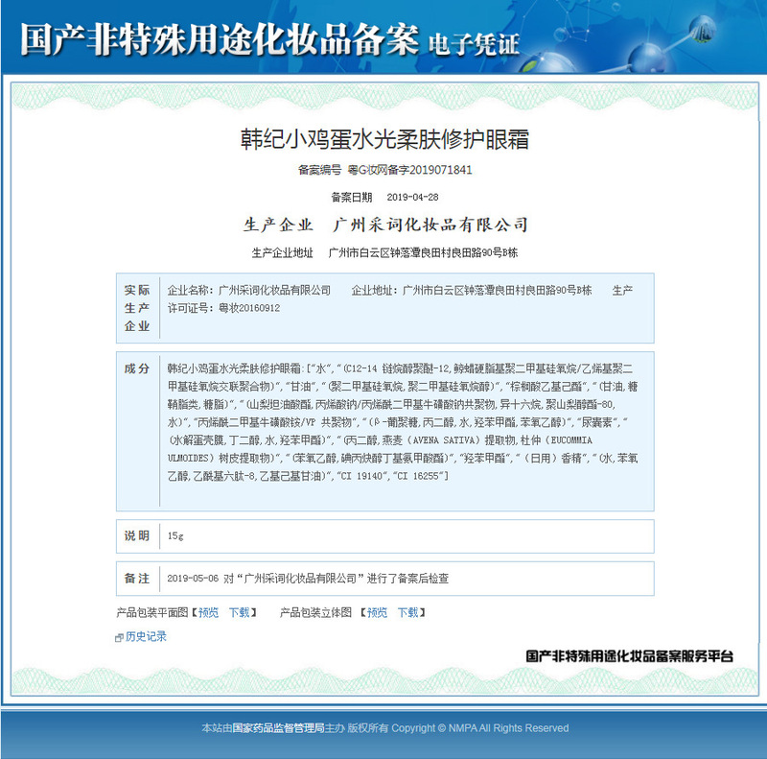Open the 历史记录 link
767x759 pixels.
pyautogui.click(x=146, y=636)
